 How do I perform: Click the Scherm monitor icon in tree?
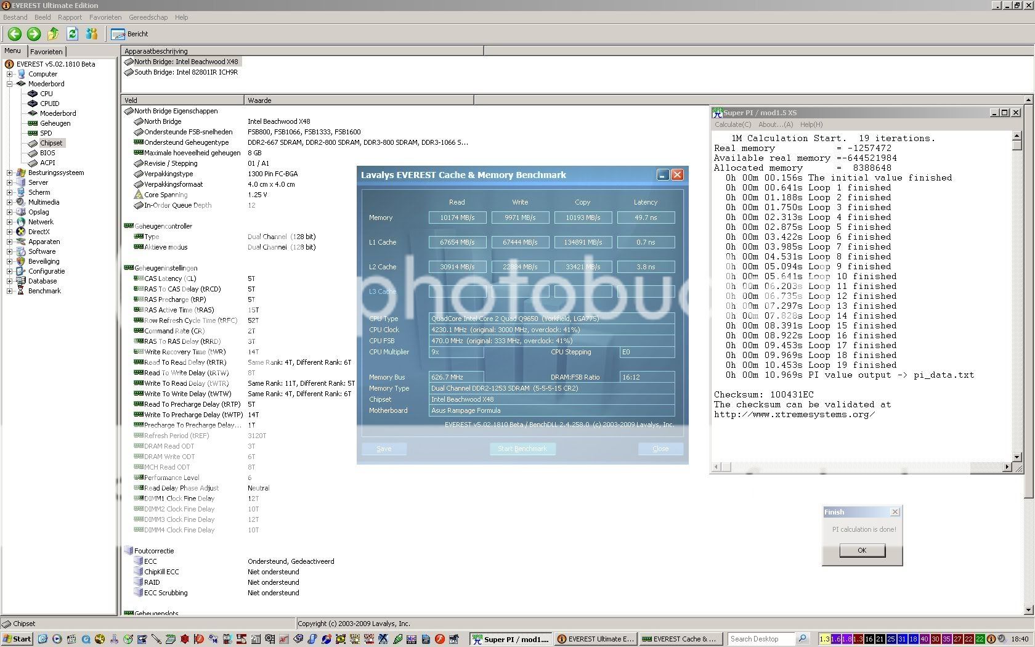point(21,192)
